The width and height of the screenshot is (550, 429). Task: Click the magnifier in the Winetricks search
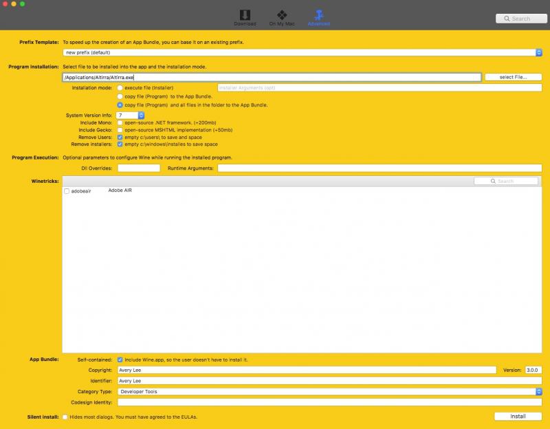[x=493, y=181]
